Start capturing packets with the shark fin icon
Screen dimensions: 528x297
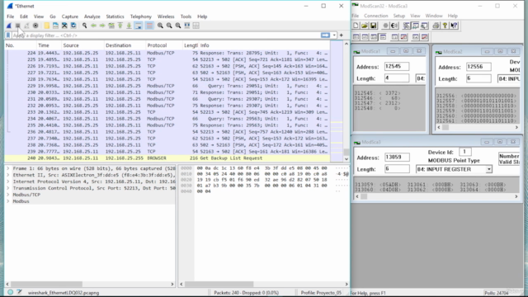[9, 26]
